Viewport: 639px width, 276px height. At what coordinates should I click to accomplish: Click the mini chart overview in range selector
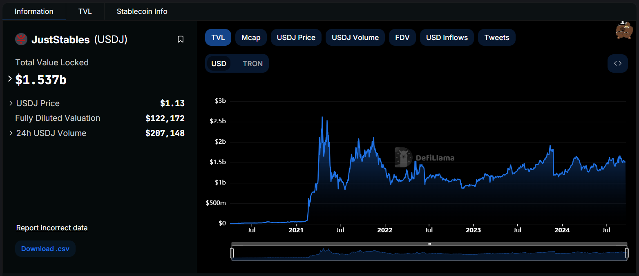(x=429, y=253)
